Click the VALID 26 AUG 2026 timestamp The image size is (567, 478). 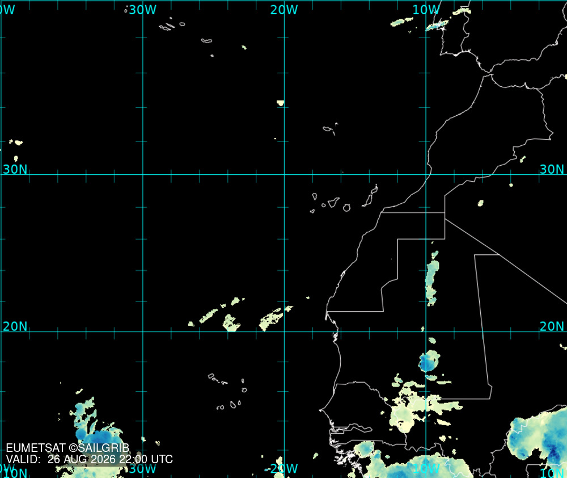coord(90,459)
